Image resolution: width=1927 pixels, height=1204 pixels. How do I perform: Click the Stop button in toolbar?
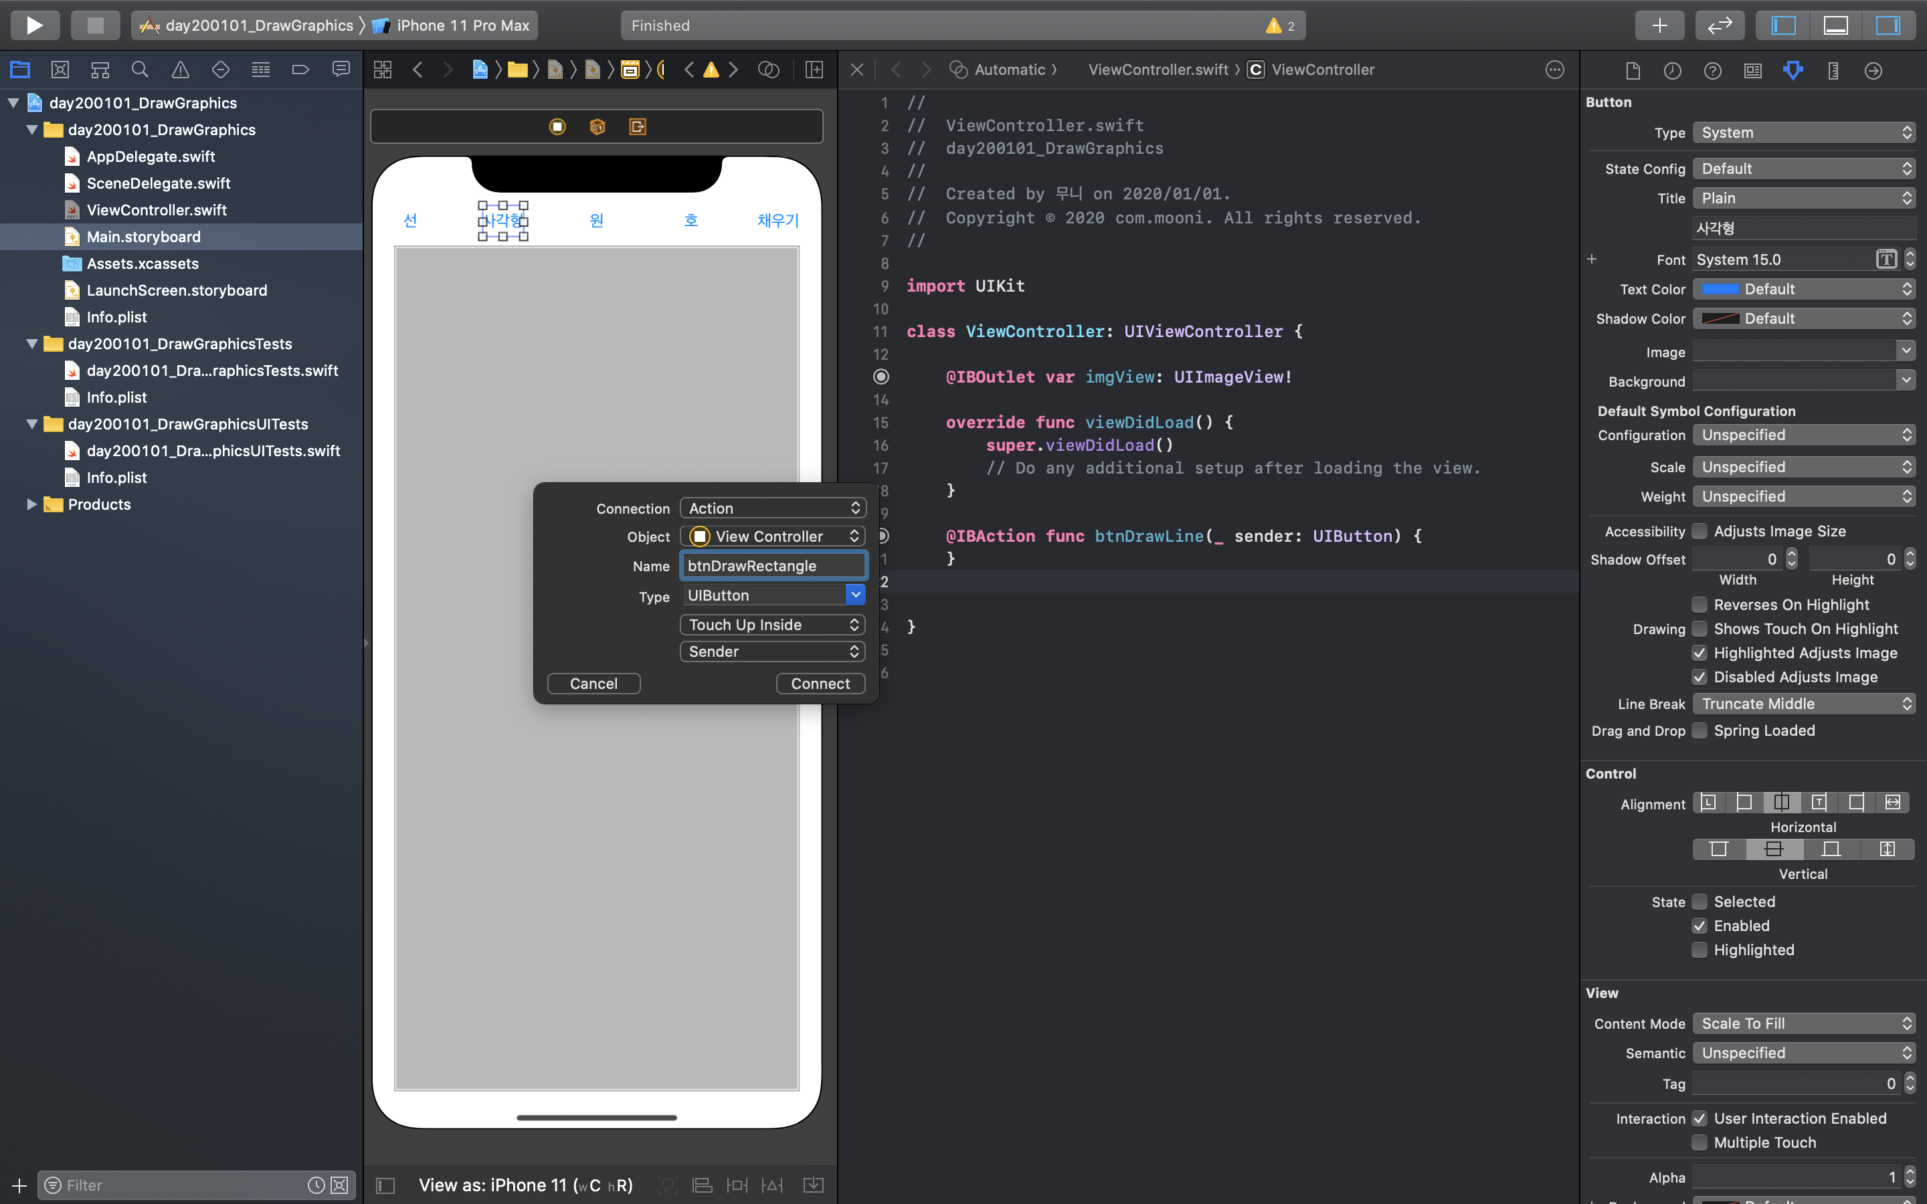pyautogui.click(x=95, y=25)
